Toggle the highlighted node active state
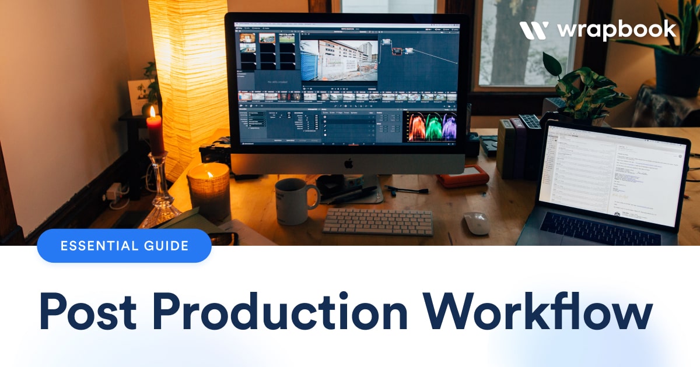This screenshot has height=367, width=700. [397, 51]
